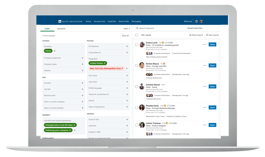The image size is (265, 157).
Task: Save Leticia Travieso as a lead
Action: point(212,125)
